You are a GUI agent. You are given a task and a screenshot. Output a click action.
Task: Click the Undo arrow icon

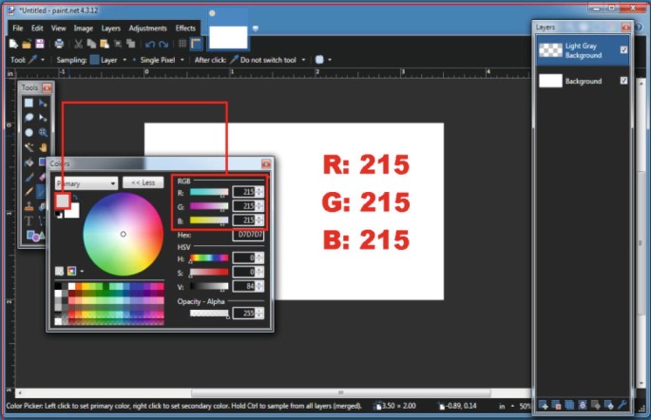click(x=149, y=44)
